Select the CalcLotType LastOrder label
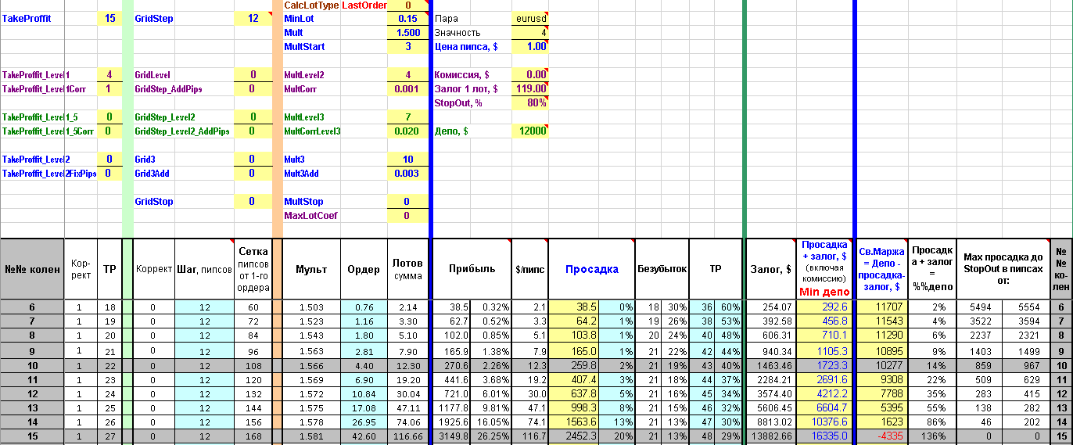 coord(335,5)
